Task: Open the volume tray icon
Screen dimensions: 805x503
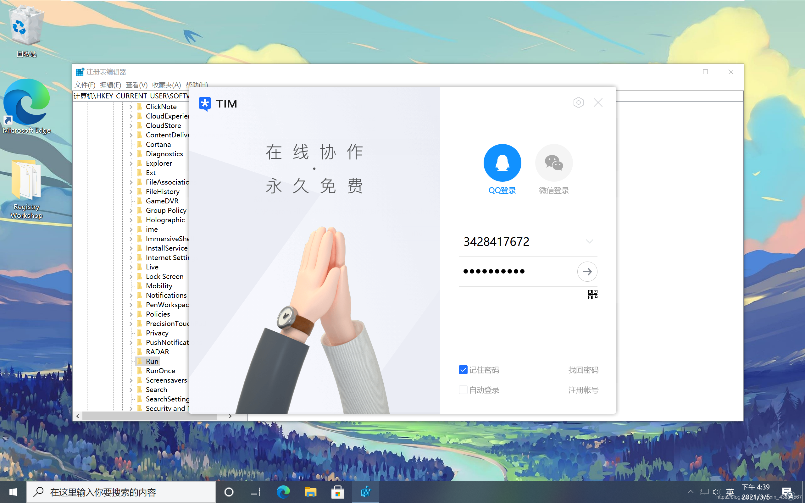Action: 717,492
